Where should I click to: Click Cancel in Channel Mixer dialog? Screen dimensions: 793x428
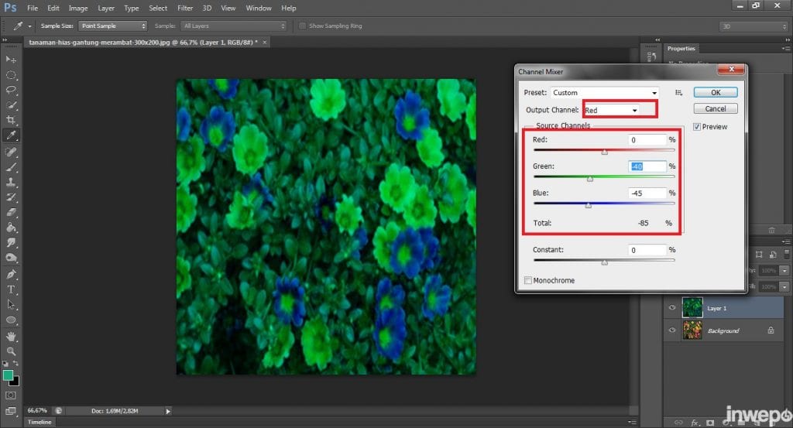[715, 109]
